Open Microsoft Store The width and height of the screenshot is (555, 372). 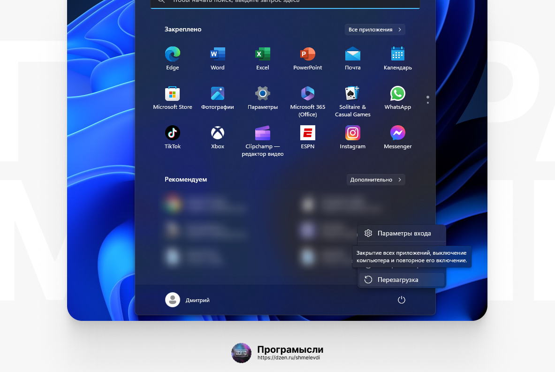coord(172,98)
